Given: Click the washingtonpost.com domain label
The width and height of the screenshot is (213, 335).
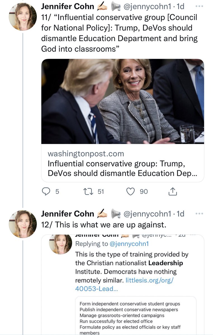Looking at the screenshot, I should point(86,154).
